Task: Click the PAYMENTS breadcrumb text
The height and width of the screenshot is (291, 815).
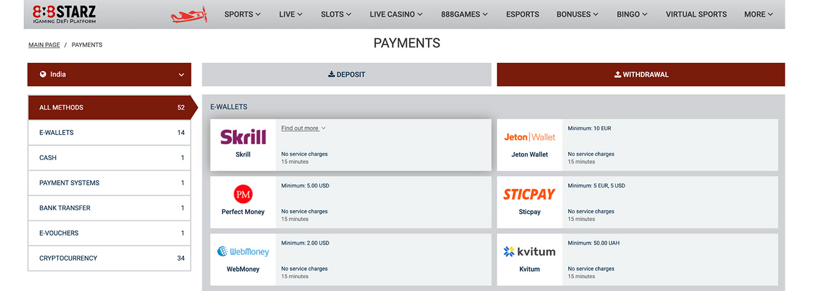Action: coord(87,45)
